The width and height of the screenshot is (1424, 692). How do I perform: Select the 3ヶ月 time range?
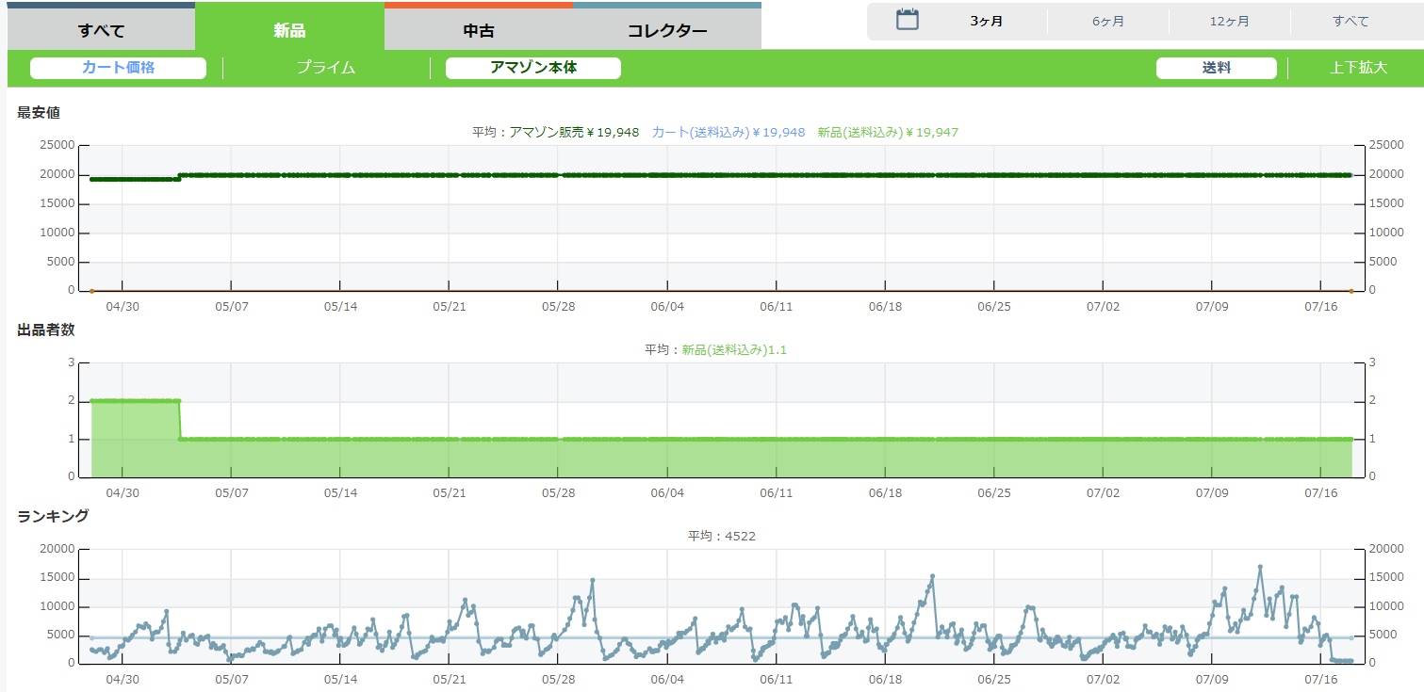click(x=986, y=21)
